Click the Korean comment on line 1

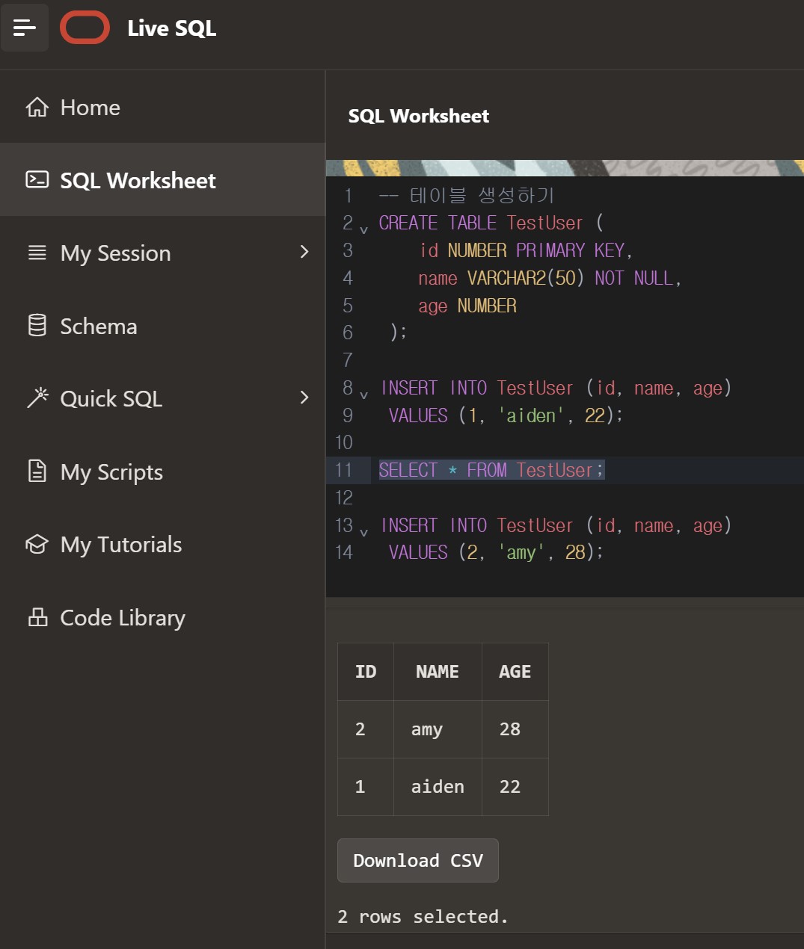pos(466,195)
